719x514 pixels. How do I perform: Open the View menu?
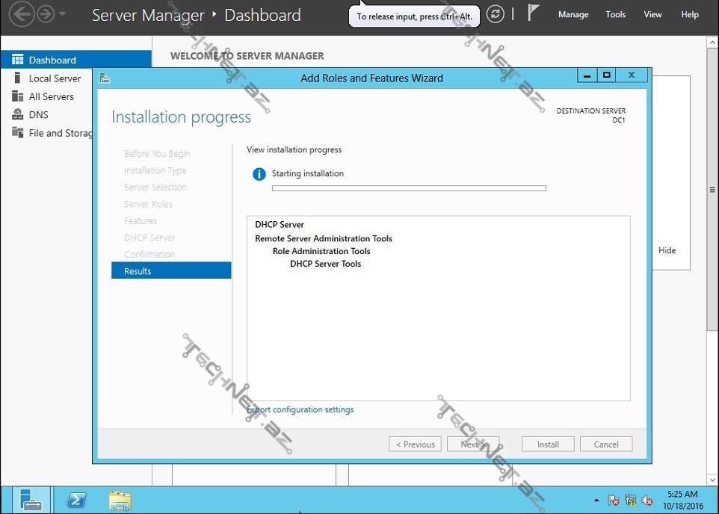[652, 14]
